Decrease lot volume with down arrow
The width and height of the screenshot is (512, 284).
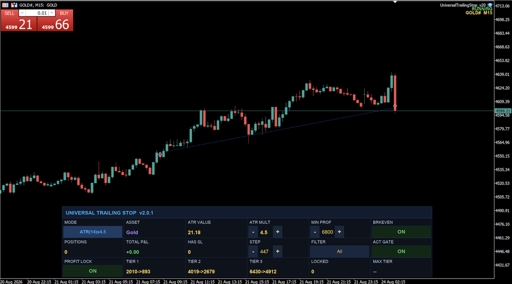click(x=22, y=13)
